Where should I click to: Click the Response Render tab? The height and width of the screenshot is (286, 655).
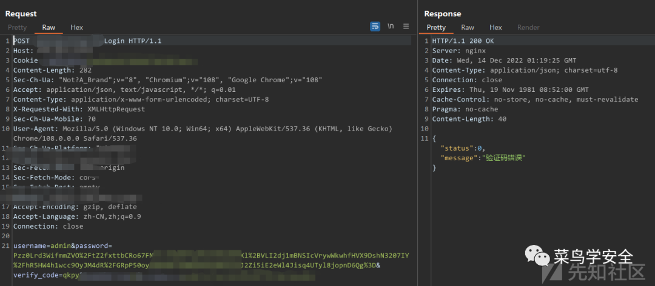(528, 27)
